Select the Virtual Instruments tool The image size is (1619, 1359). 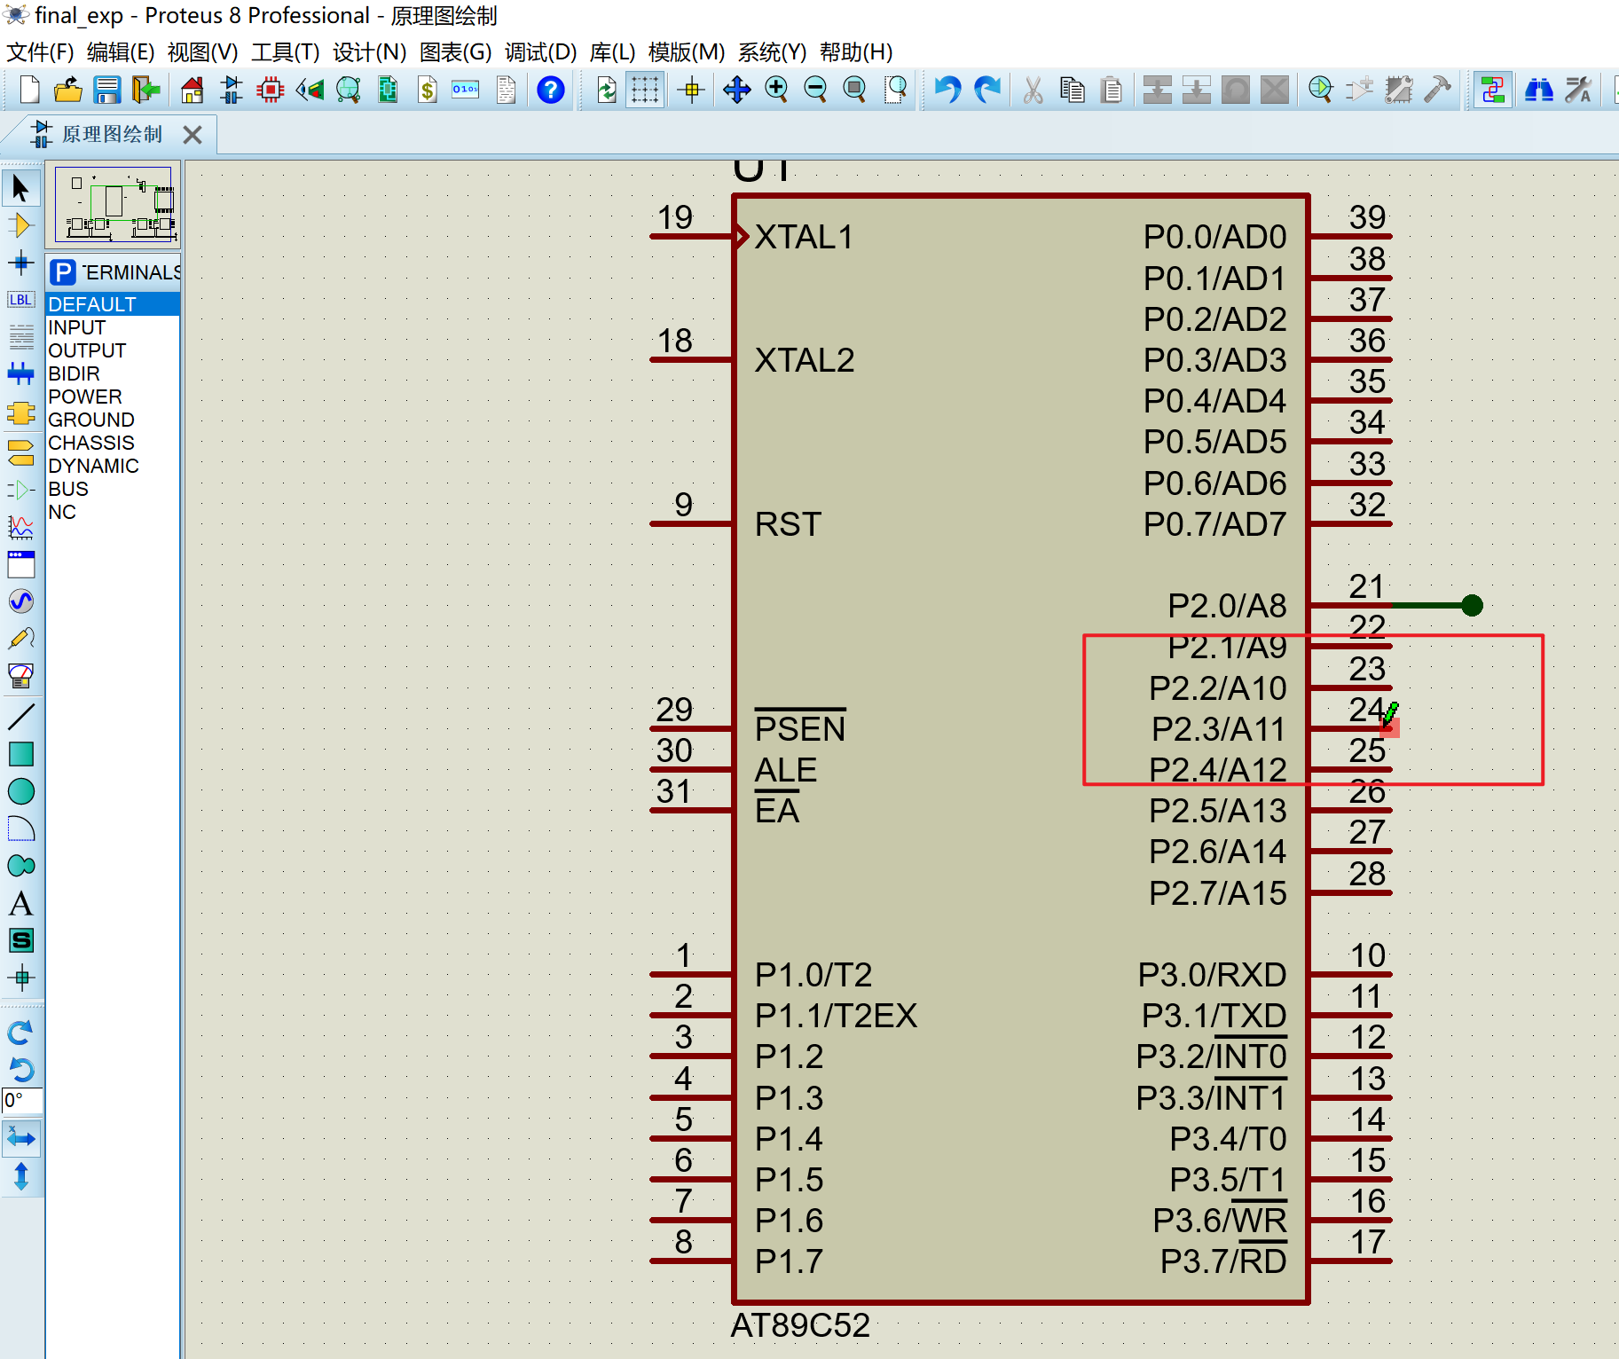point(21,676)
